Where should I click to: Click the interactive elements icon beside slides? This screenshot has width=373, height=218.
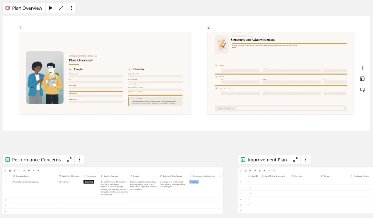[x=362, y=90]
